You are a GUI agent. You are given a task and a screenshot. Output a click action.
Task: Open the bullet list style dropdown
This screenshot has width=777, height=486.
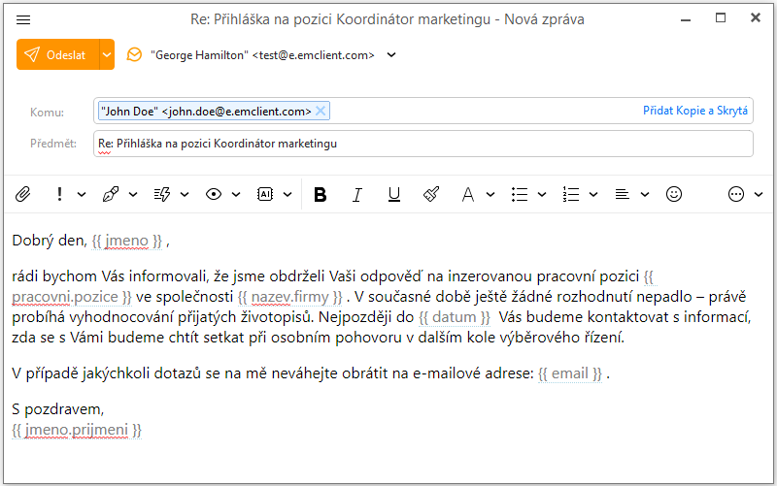point(543,194)
